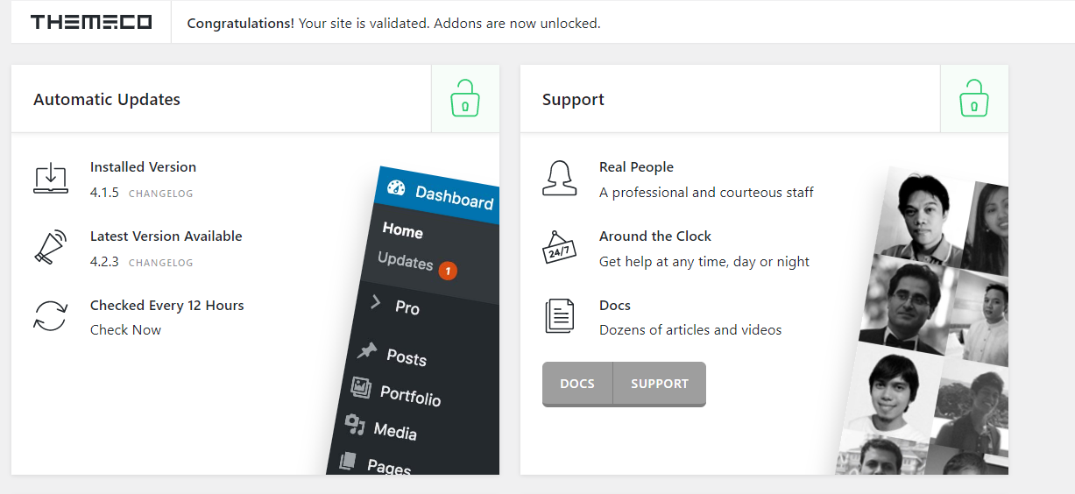This screenshot has width=1075, height=494.
Task: Open changelog for latest version 4.2.3
Action: (x=161, y=263)
